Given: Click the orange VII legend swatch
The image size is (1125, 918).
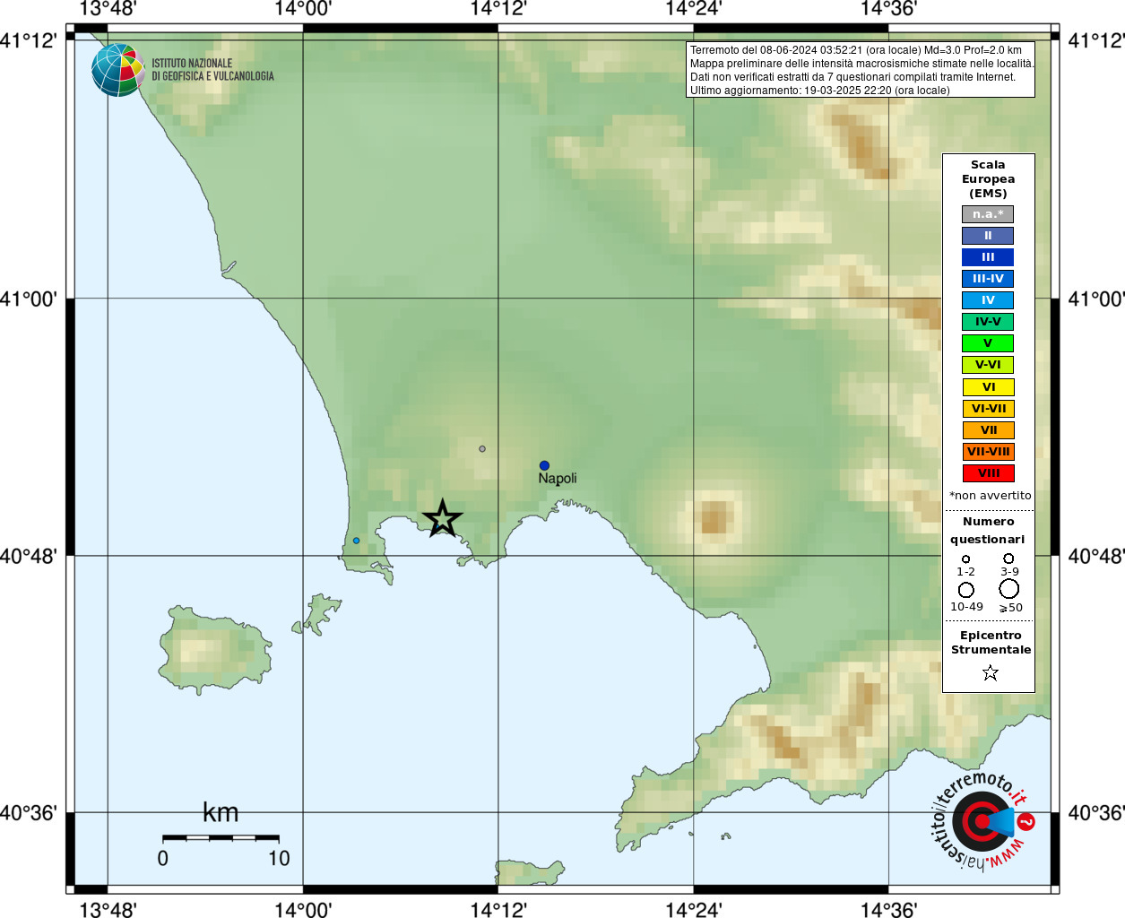Looking at the screenshot, I should click(988, 430).
